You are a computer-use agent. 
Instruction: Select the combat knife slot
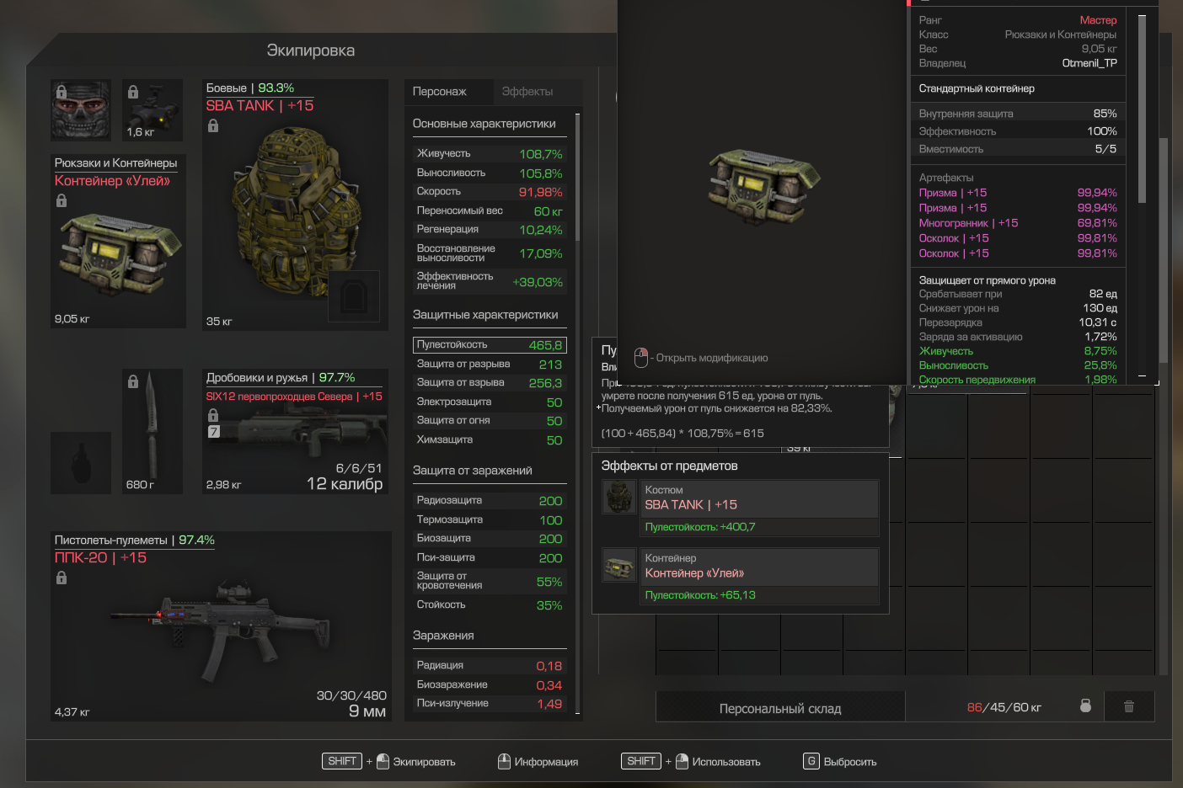(153, 431)
